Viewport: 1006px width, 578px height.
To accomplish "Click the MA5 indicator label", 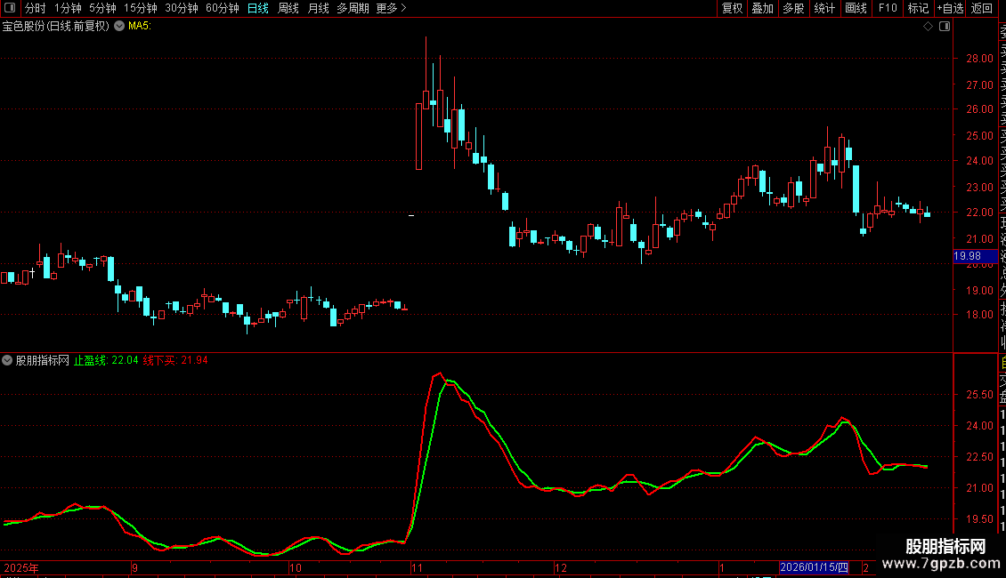I will [x=139, y=27].
